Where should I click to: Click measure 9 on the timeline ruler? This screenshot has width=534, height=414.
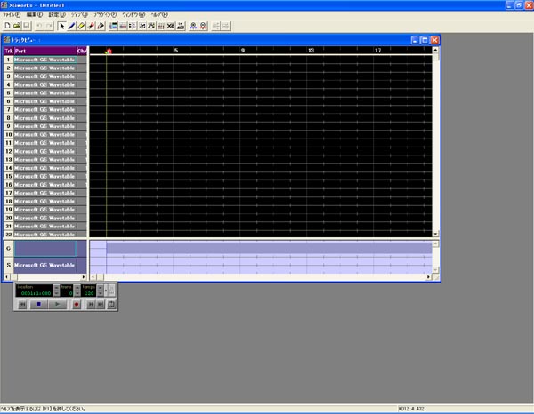click(x=243, y=51)
